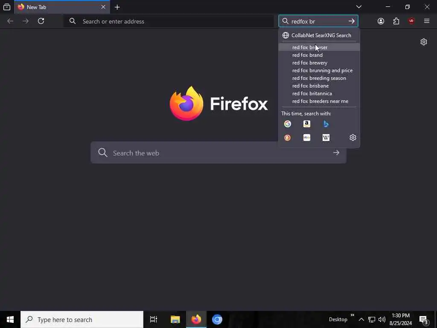
Task: Go back with the back arrow
Action: (10, 21)
